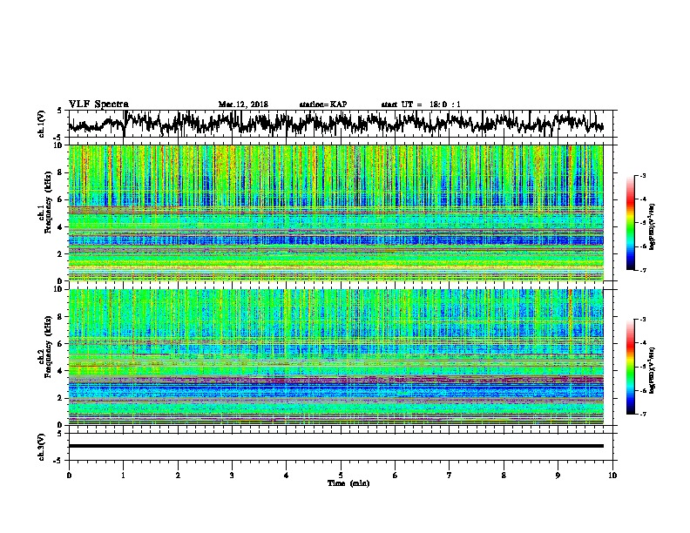Click the ch.1 voltage waveform trace

pos(336,122)
